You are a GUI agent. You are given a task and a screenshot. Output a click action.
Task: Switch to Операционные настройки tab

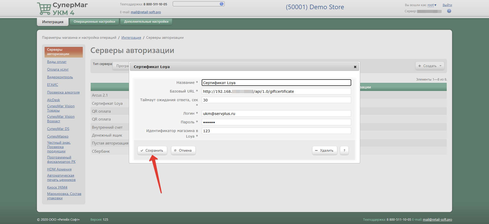pyautogui.click(x=94, y=22)
